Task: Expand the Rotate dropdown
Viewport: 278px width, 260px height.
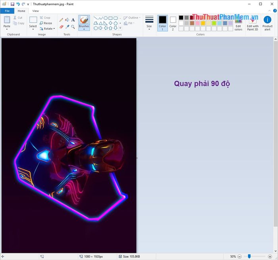Action: click(48, 29)
